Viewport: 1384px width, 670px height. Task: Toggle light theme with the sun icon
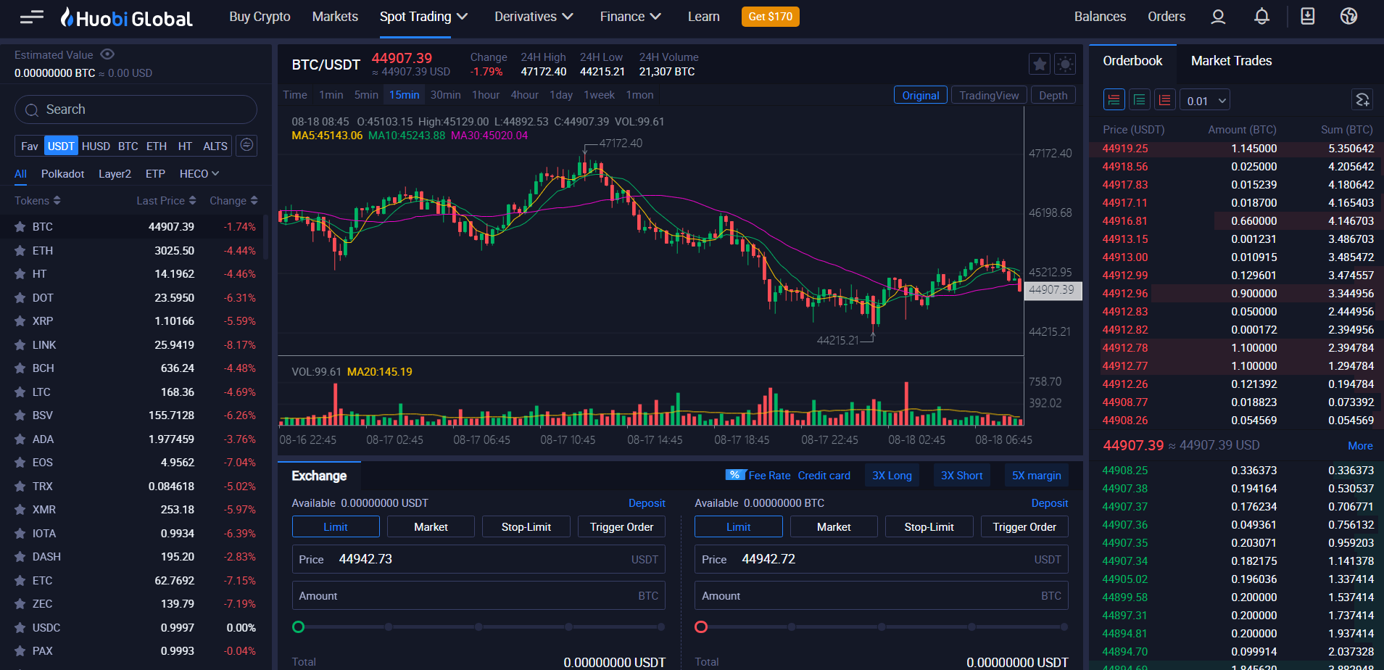pos(1065,64)
